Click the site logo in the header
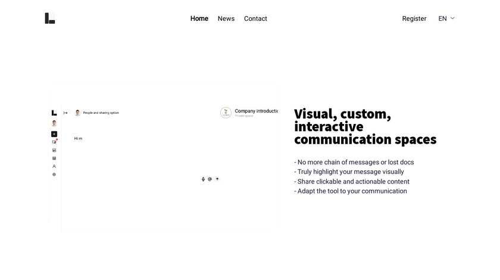 50,18
